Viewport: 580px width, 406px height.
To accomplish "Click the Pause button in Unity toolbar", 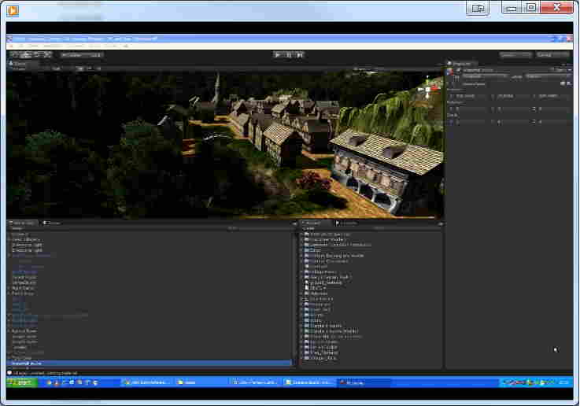I will [289, 55].
